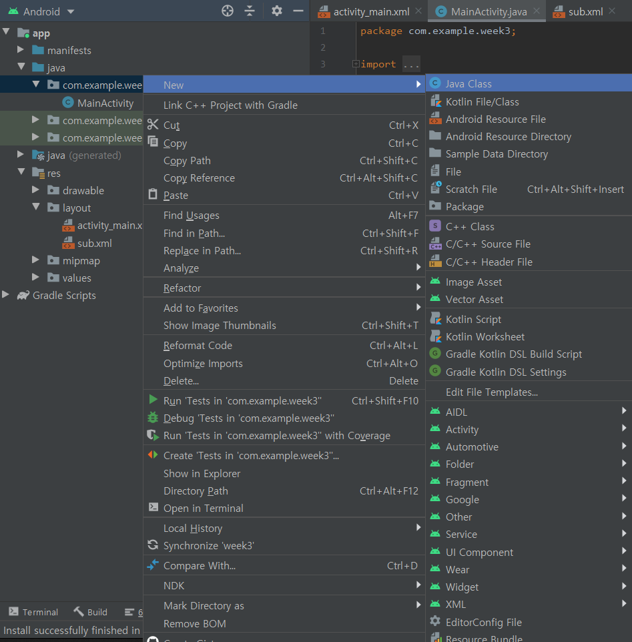Choose Analyze submenu
Screen dimensions: 632x642
(x=284, y=268)
